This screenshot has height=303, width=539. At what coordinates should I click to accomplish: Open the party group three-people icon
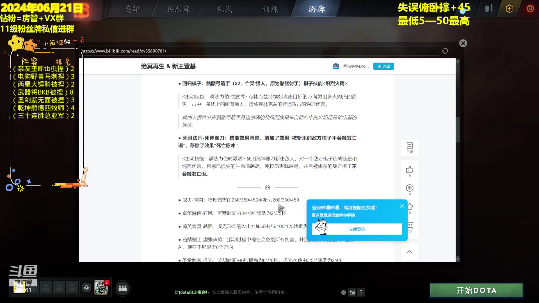click(123, 288)
